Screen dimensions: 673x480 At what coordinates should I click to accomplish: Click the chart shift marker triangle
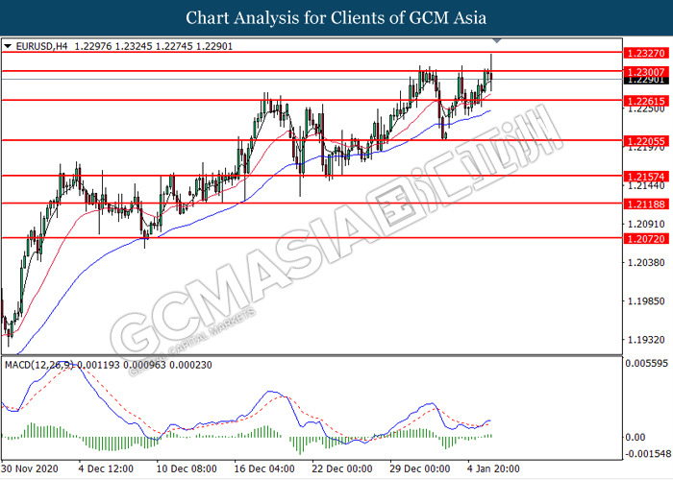click(497, 41)
